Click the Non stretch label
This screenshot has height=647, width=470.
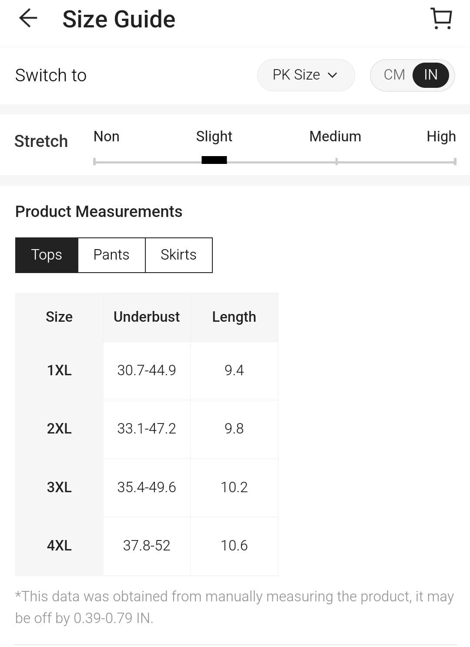[106, 137]
